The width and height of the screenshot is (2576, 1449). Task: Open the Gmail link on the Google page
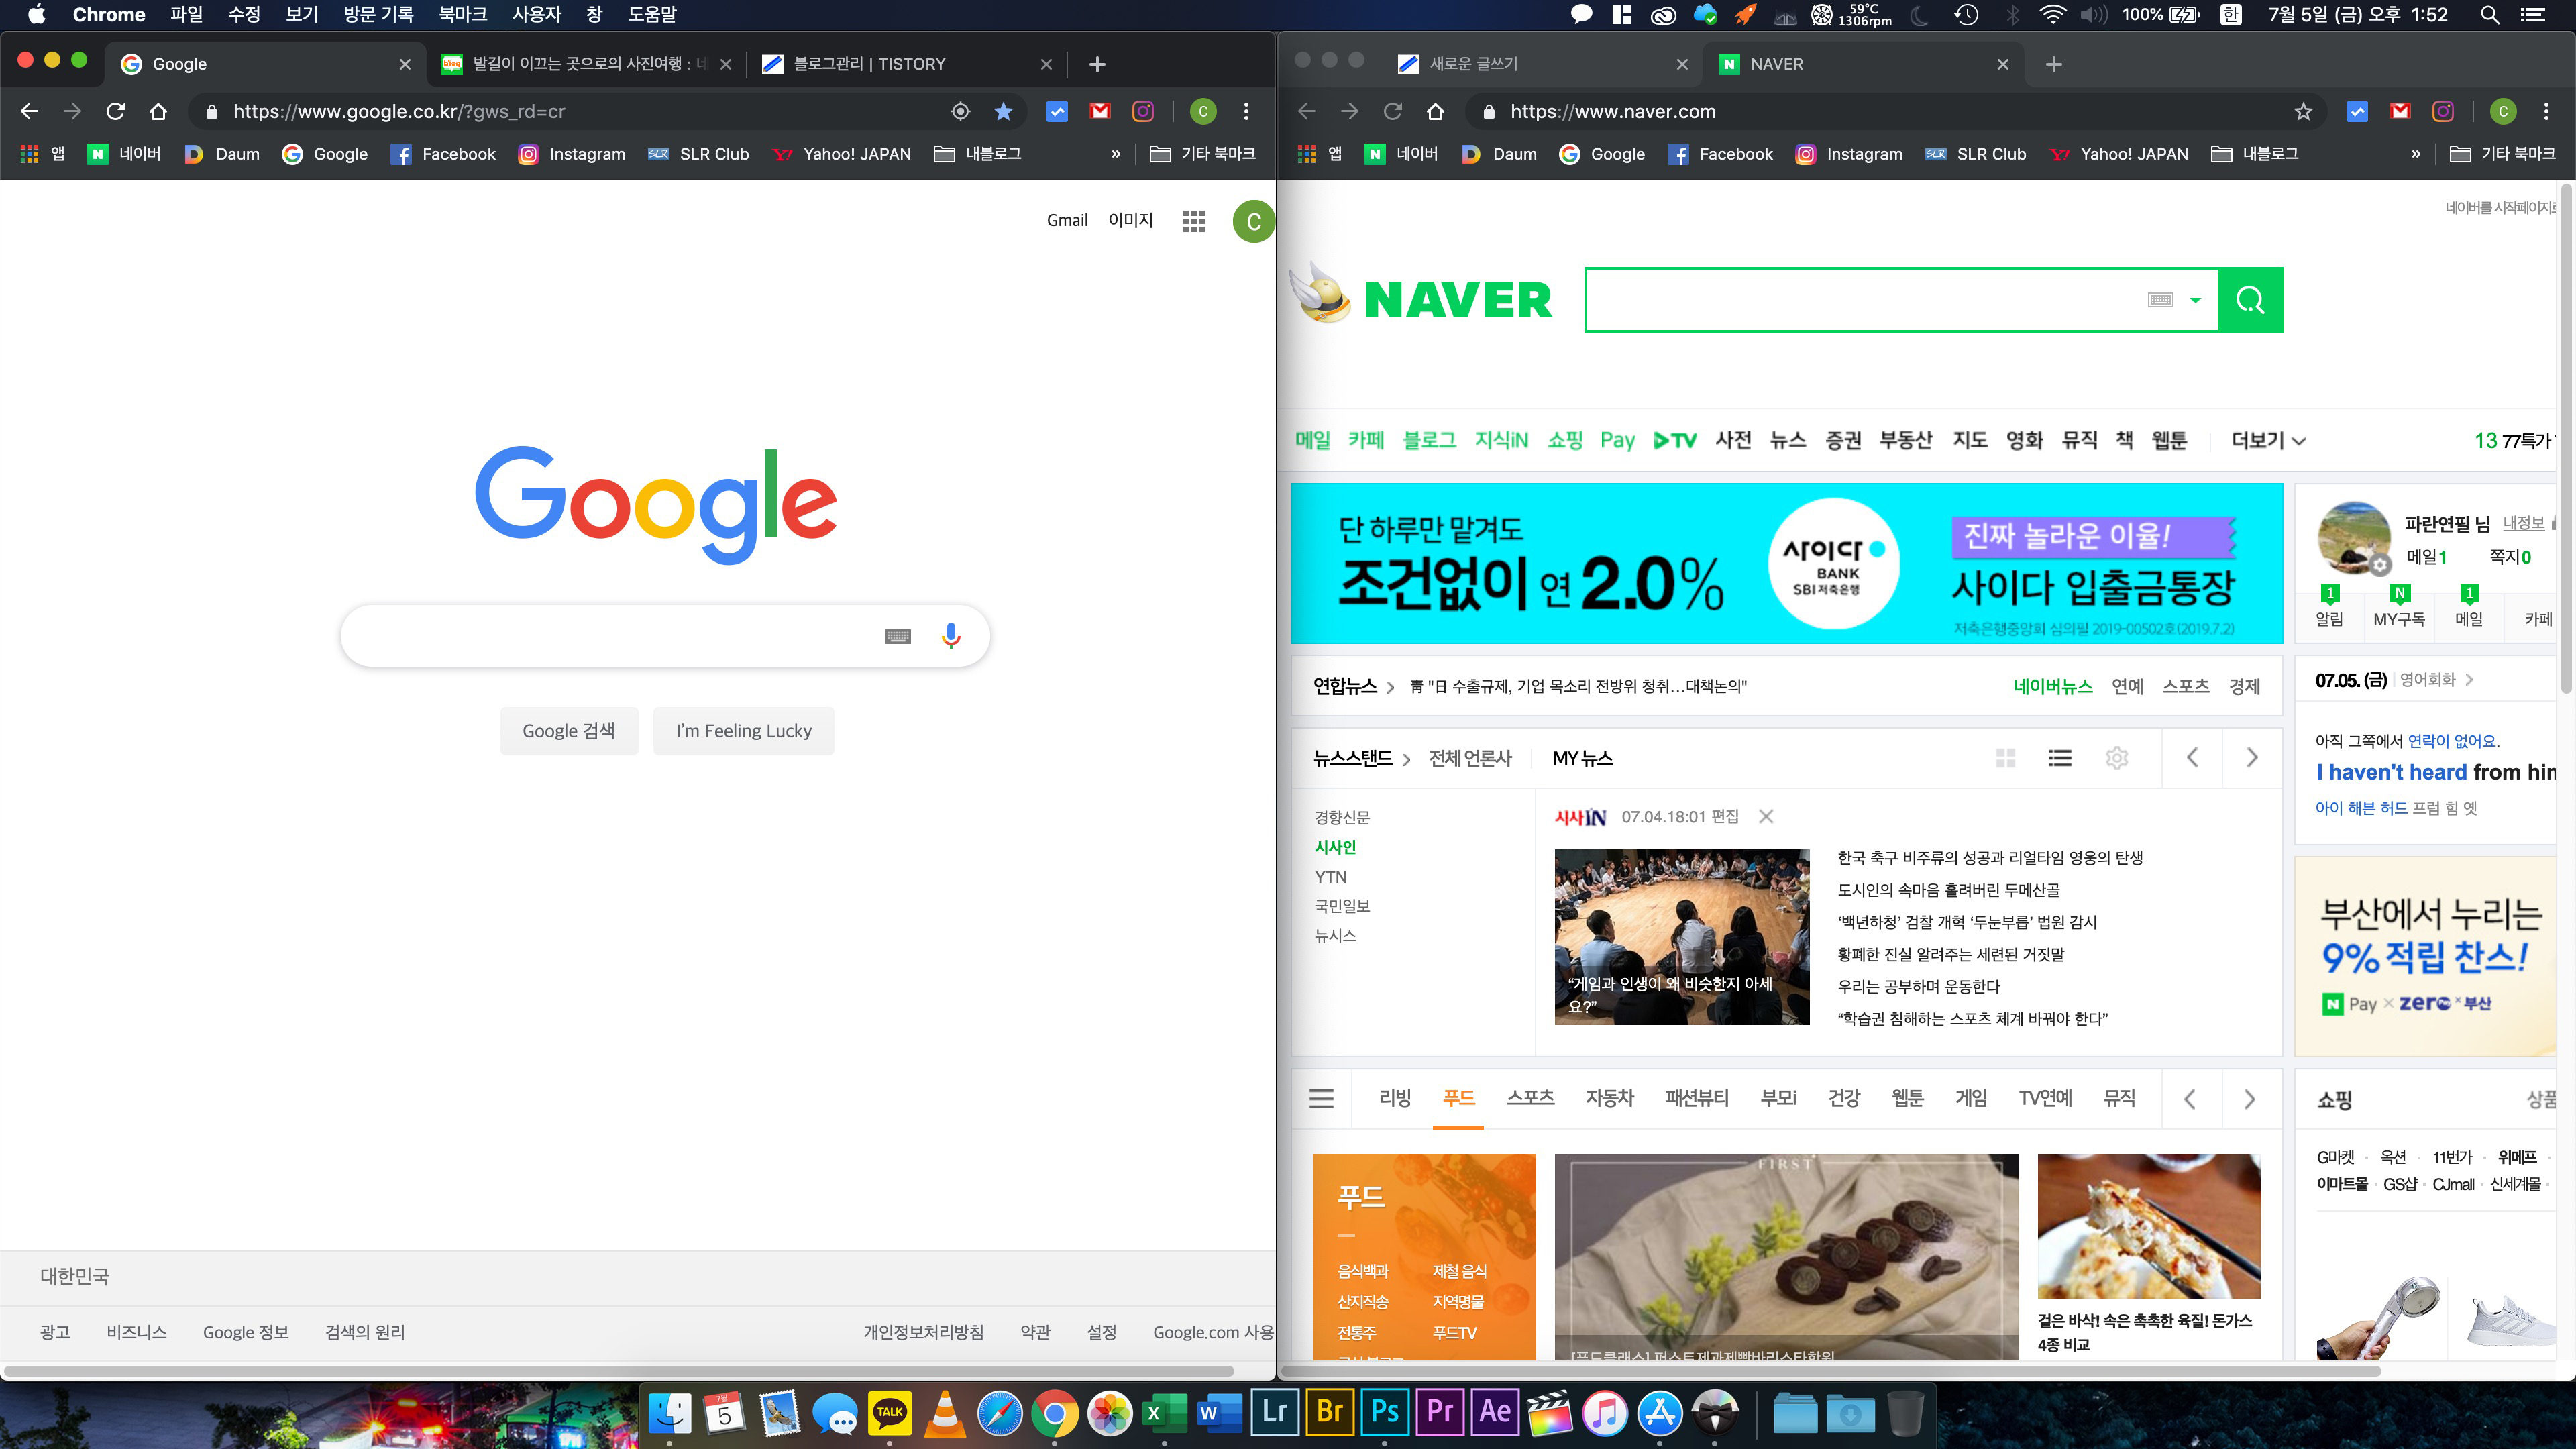1066,221
